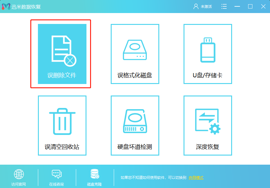The height and width of the screenshot is (188, 270).
Task: Choose U盘/存储卡 recovery mode
Action: (208, 54)
